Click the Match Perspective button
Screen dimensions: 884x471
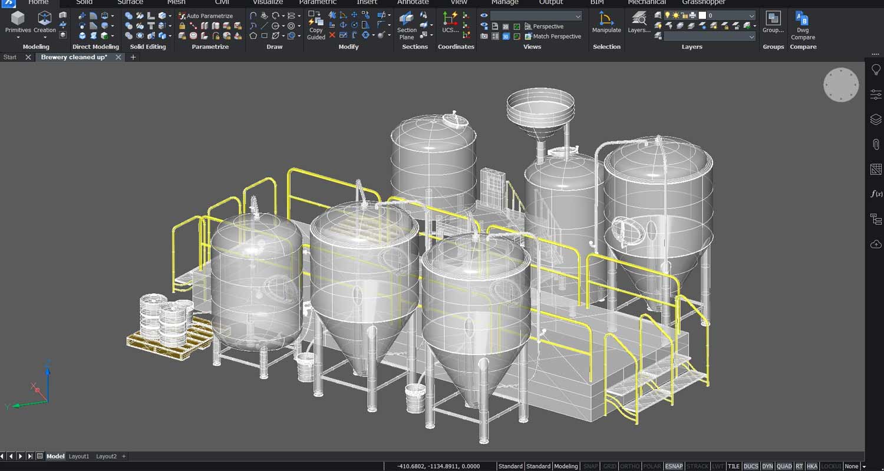(x=556, y=37)
